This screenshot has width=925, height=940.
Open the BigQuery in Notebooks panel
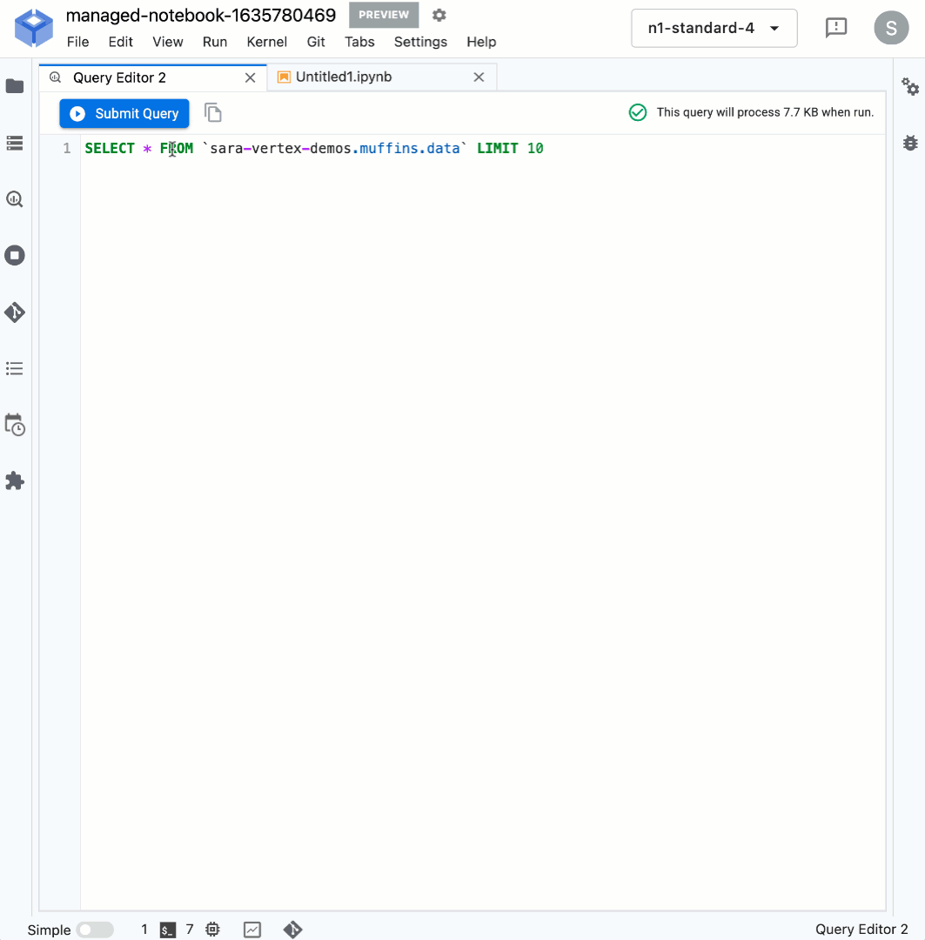(14, 198)
